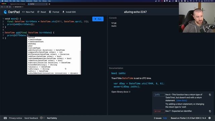Close the DartPad browser tab
Screen dimensions: 215x121
(x=47, y=4)
